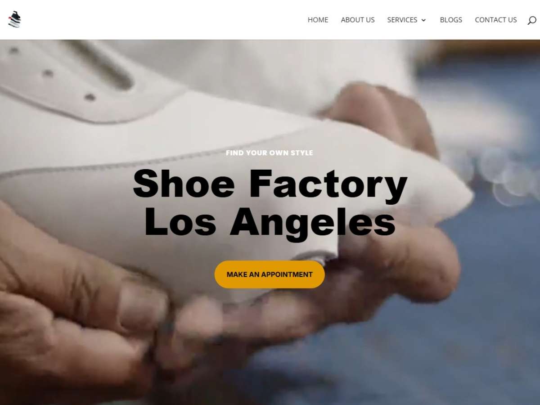This screenshot has width=540, height=405.
Task: Select SERVICES in the navigation bar
Action: [402, 20]
